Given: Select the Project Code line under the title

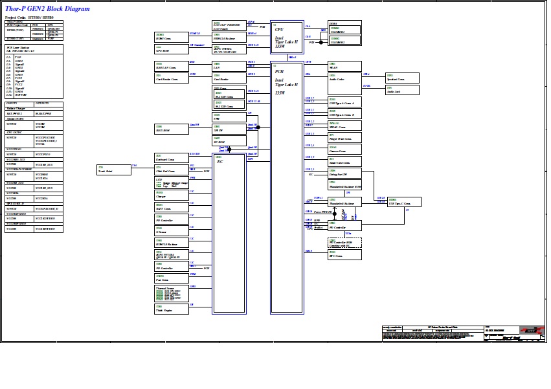Looking at the screenshot, I should 30,17.
